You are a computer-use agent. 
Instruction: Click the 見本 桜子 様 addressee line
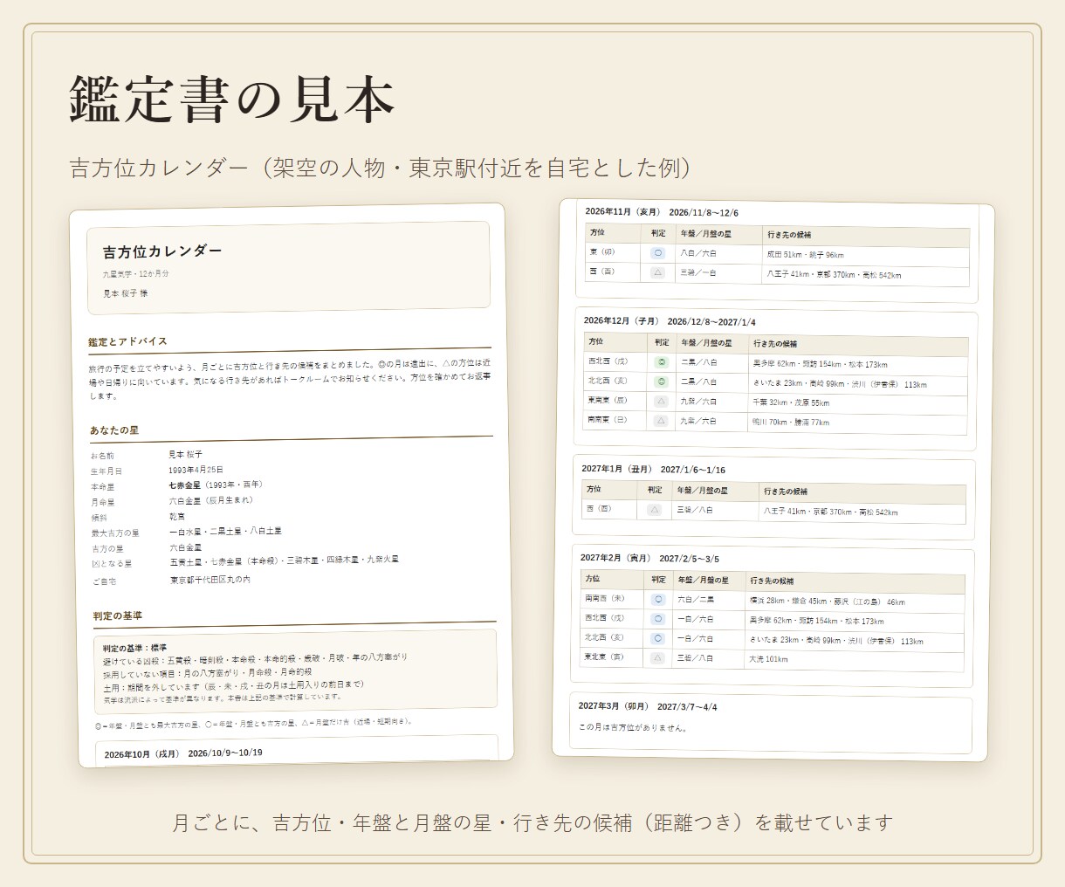tap(126, 293)
